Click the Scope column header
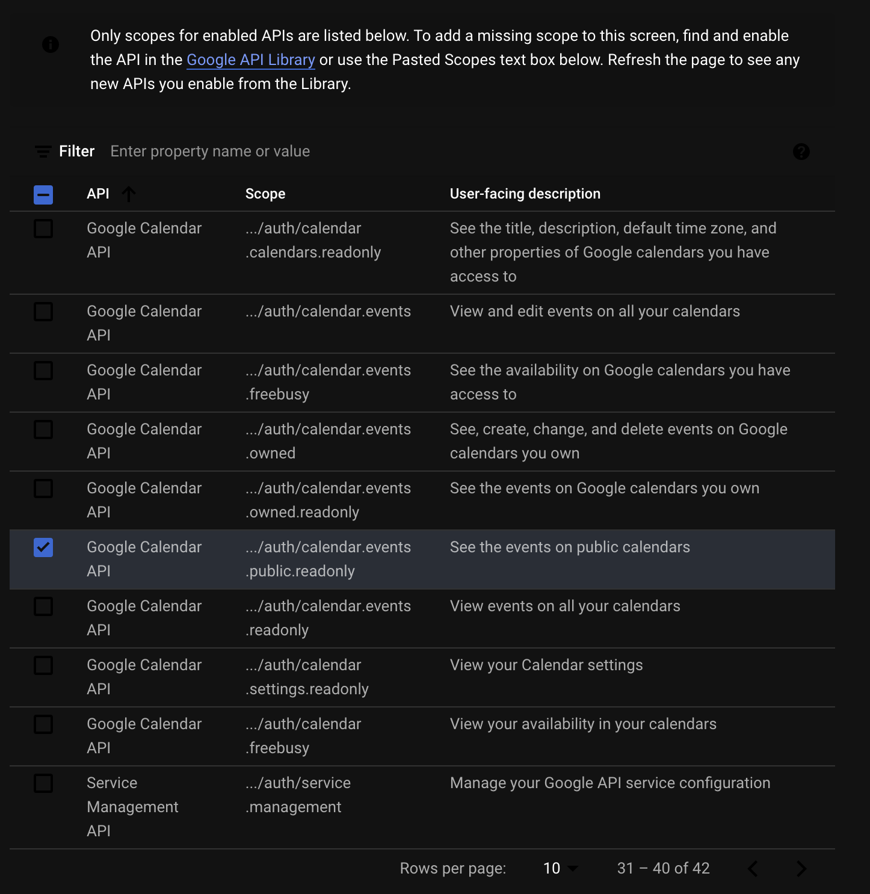 point(265,194)
